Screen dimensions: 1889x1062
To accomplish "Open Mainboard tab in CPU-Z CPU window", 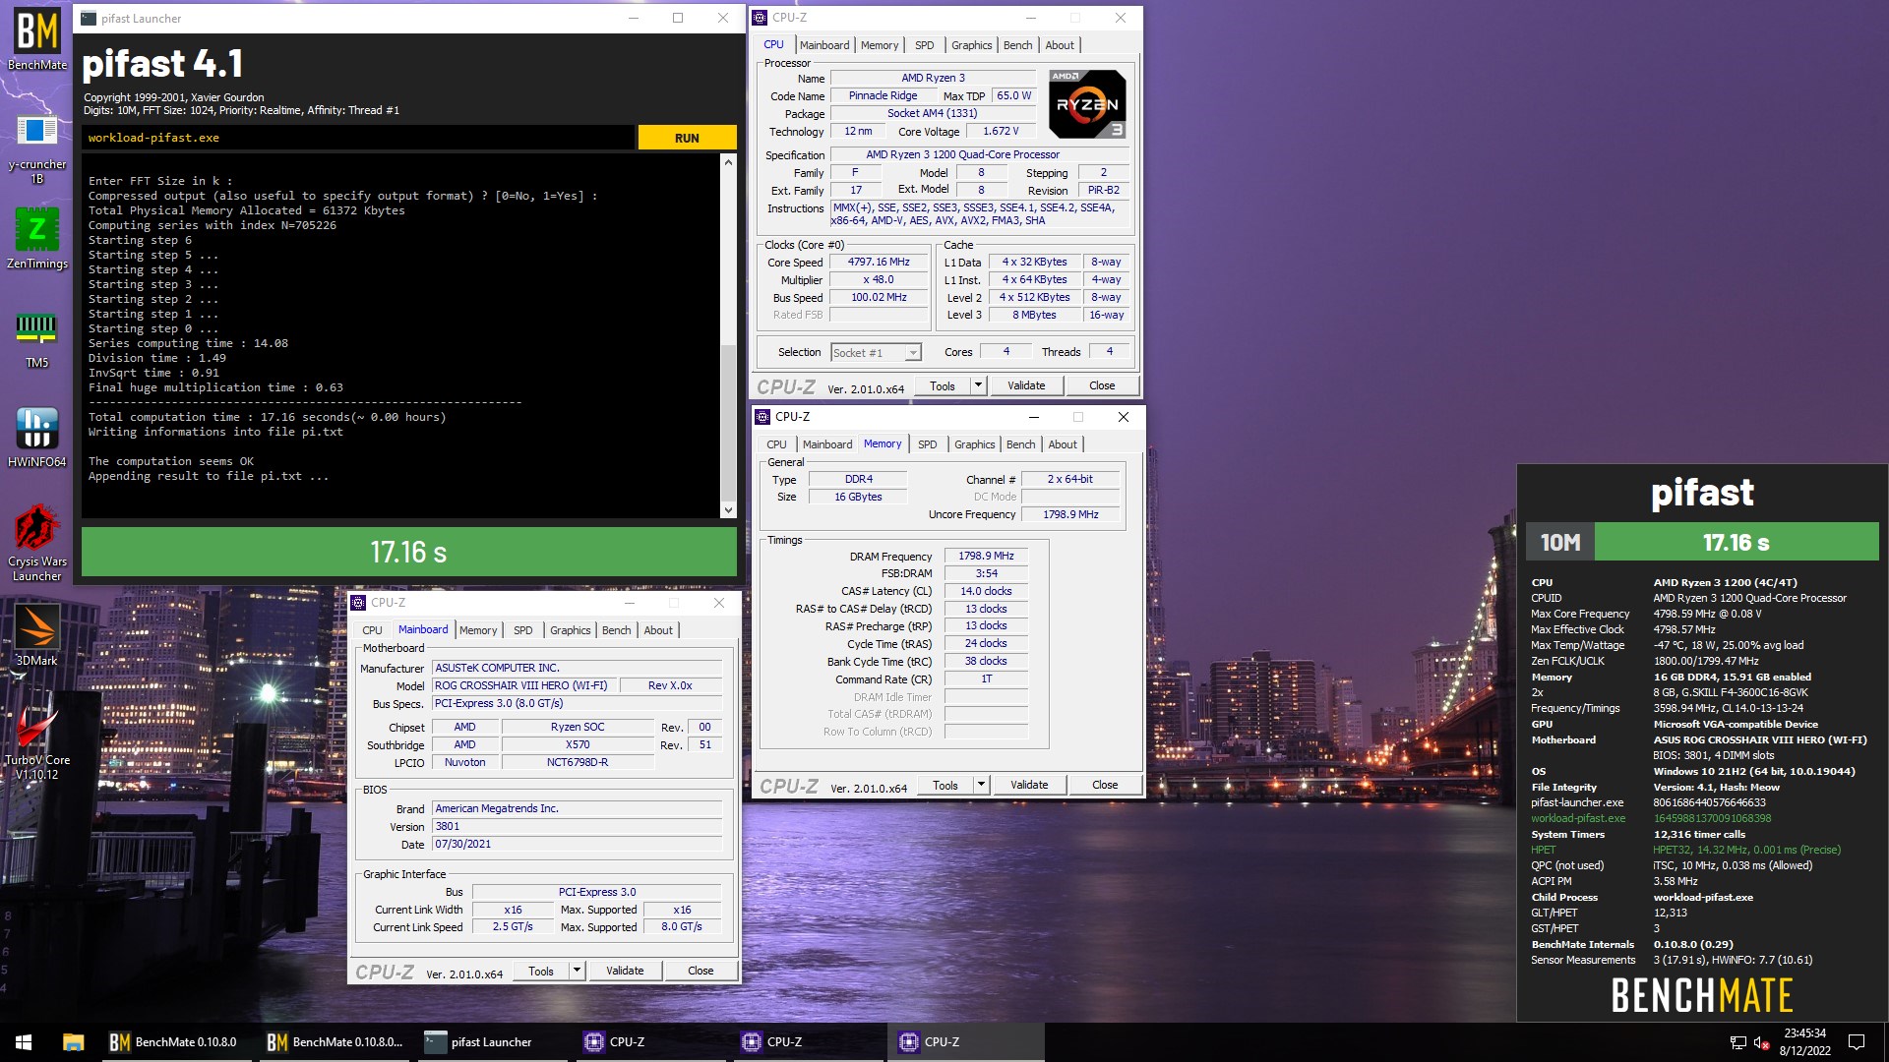I will (x=824, y=45).
